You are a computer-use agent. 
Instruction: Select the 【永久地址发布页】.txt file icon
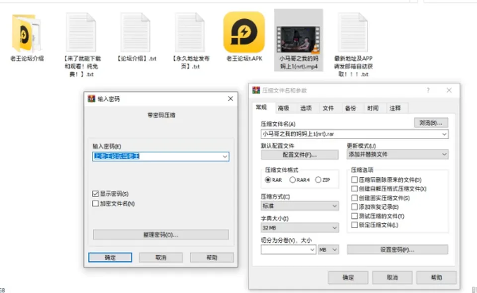click(x=190, y=32)
